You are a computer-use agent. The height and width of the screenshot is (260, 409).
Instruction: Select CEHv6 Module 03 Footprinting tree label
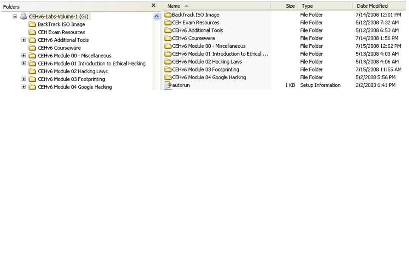[71, 79]
